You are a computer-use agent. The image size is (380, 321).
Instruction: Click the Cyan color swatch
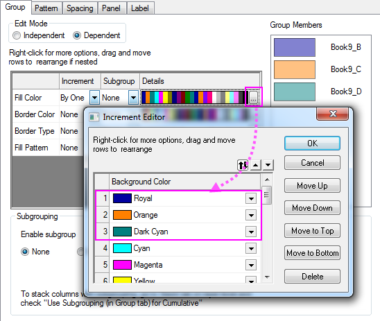click(122, 248)
